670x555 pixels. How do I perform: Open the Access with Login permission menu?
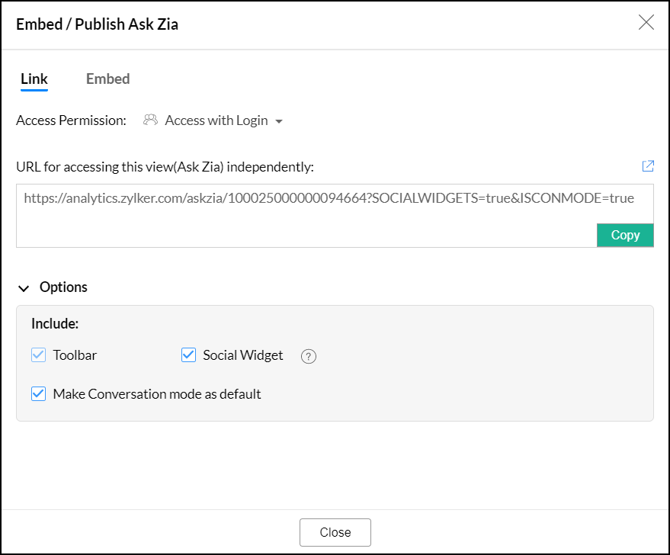tap(216, 120)
